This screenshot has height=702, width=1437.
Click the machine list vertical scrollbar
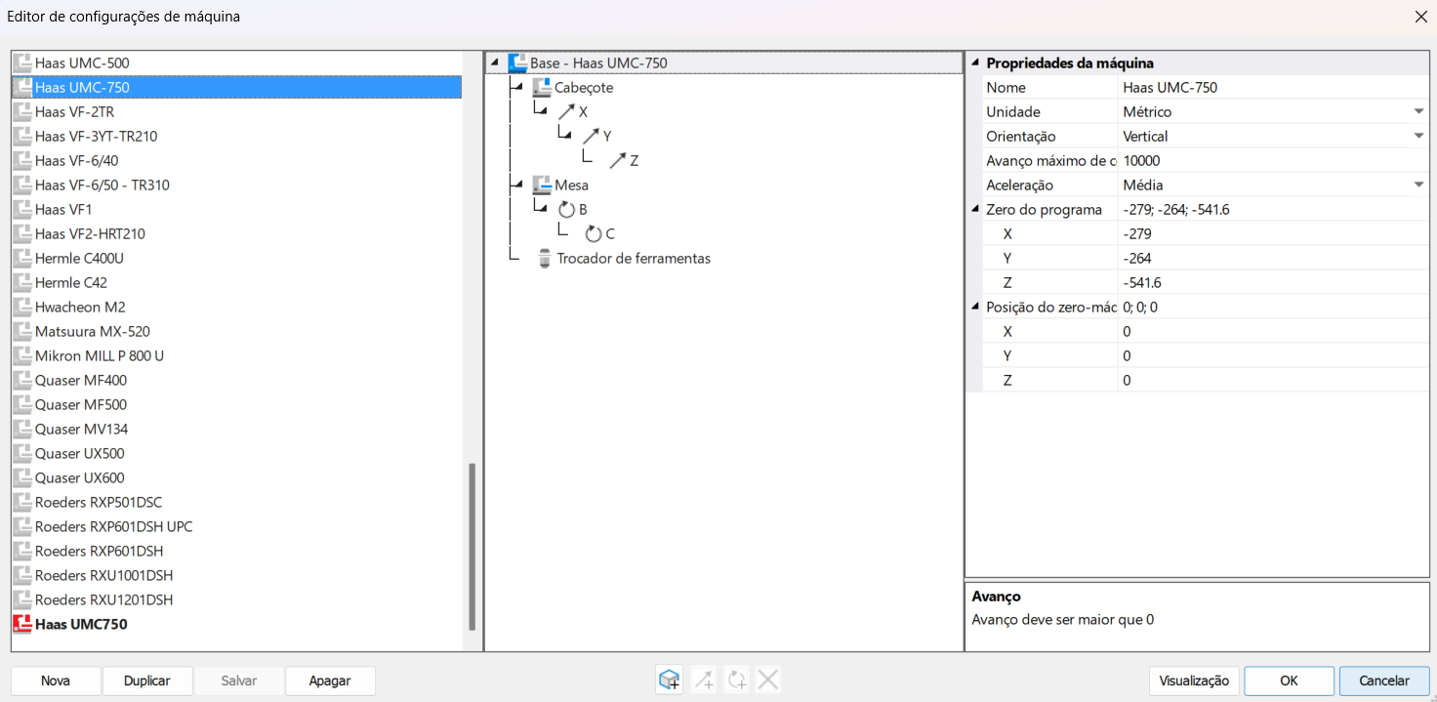[472, 546]
